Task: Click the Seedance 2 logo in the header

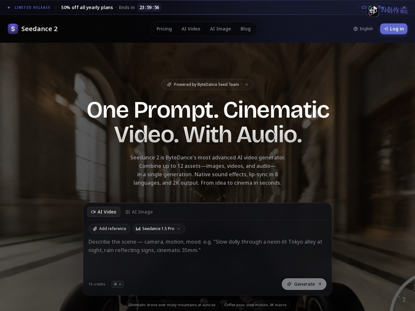Action: click(x=33, y=29)
